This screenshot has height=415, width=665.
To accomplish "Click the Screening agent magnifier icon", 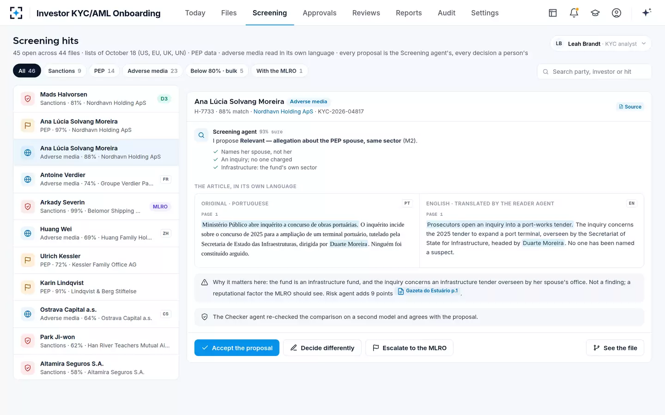I will pyautogui.click(x=201, y=135).
